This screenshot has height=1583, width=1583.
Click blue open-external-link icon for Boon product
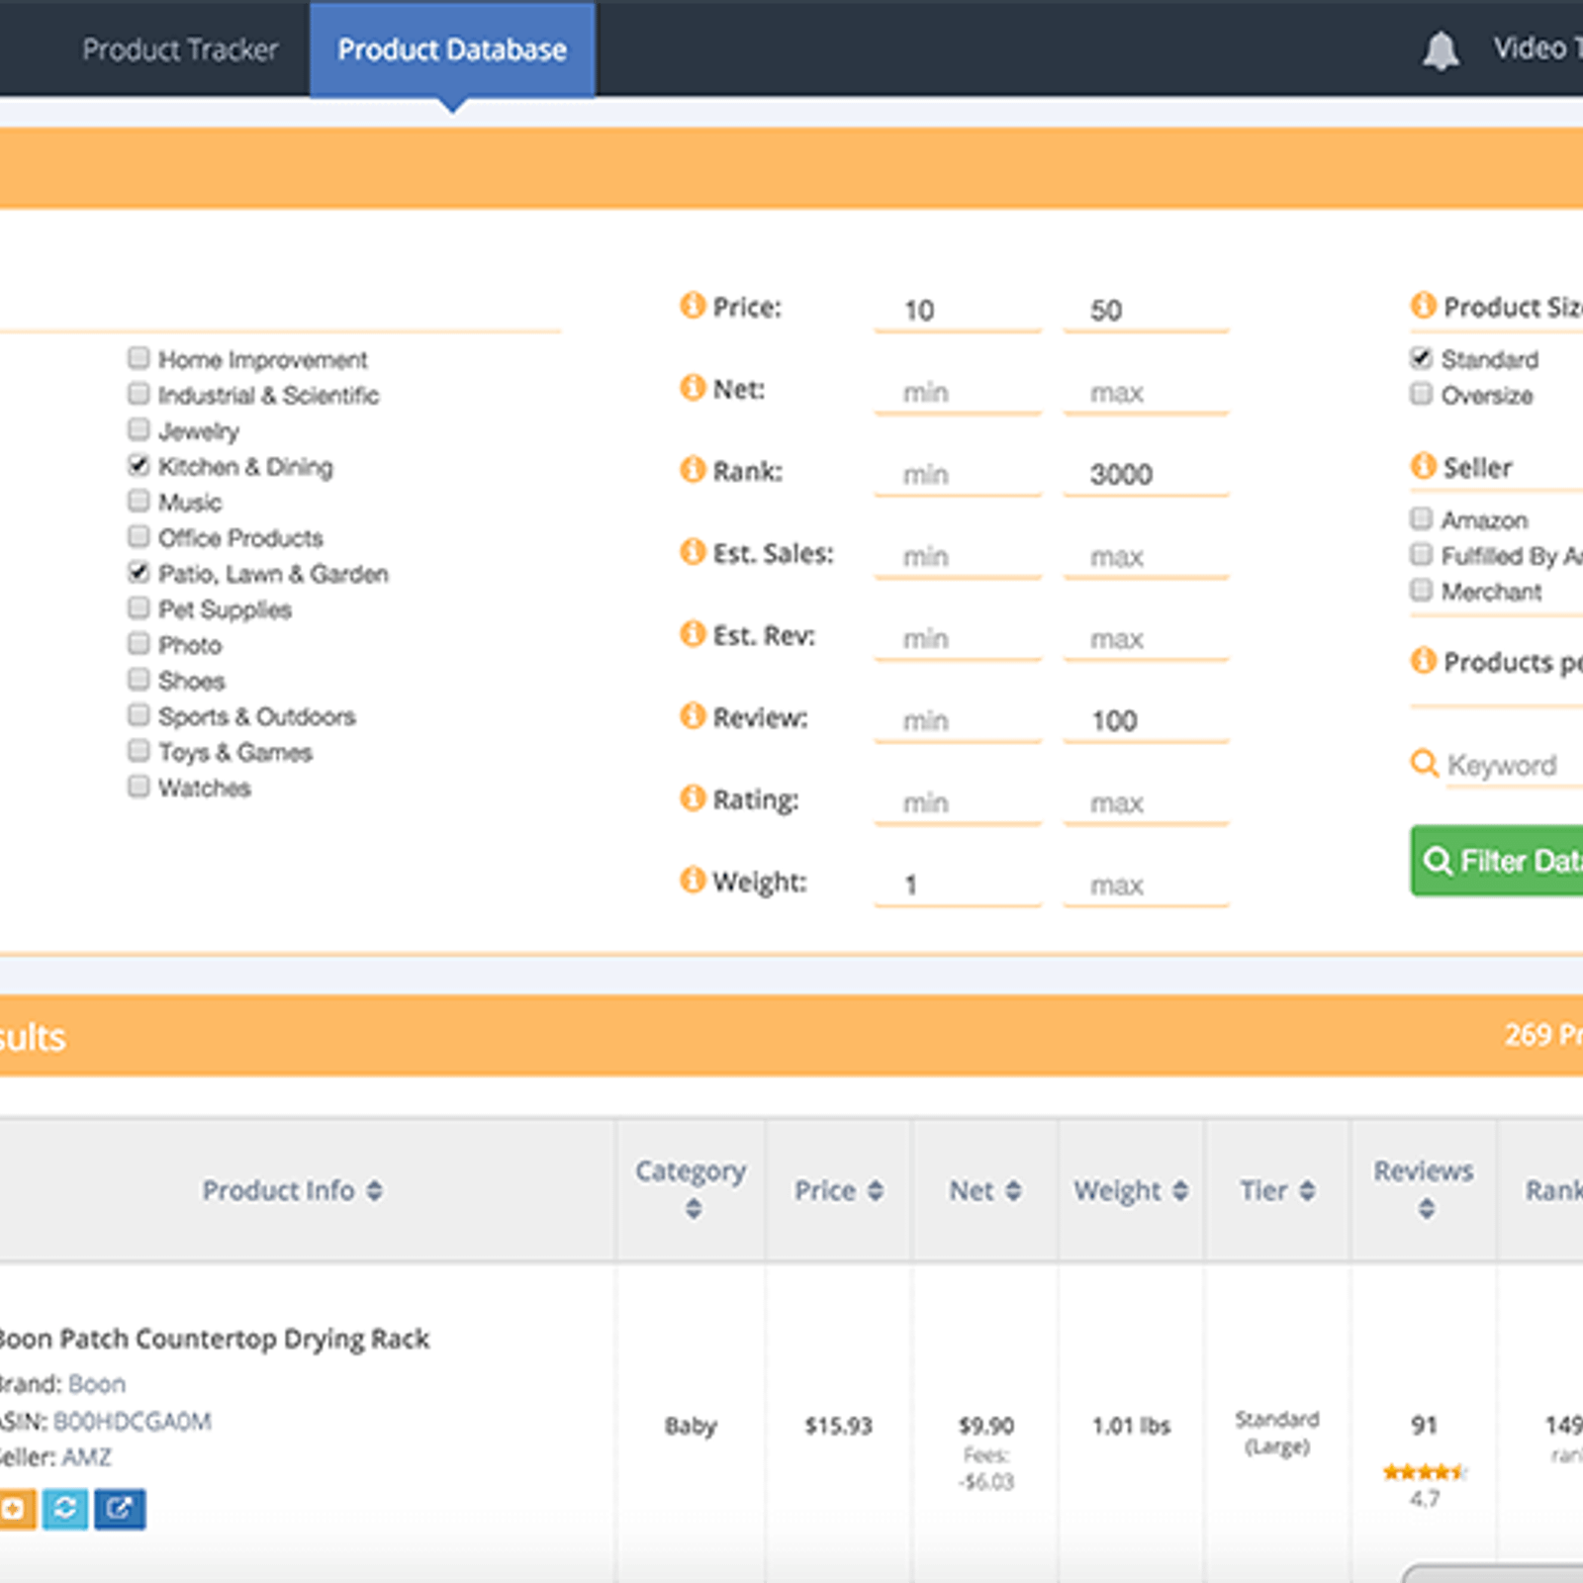(120, 1509)
